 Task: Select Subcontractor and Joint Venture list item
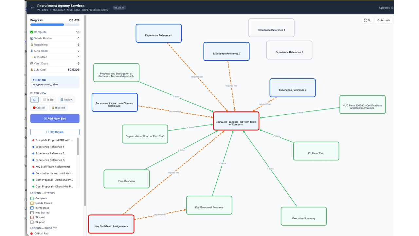point(53,173)
